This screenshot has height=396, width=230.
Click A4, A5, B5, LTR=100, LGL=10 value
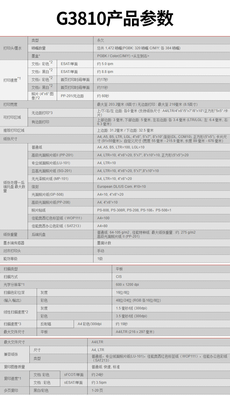point(121,147)
